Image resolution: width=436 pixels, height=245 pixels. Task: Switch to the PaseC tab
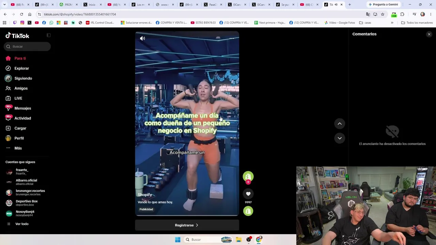point(213,4)
